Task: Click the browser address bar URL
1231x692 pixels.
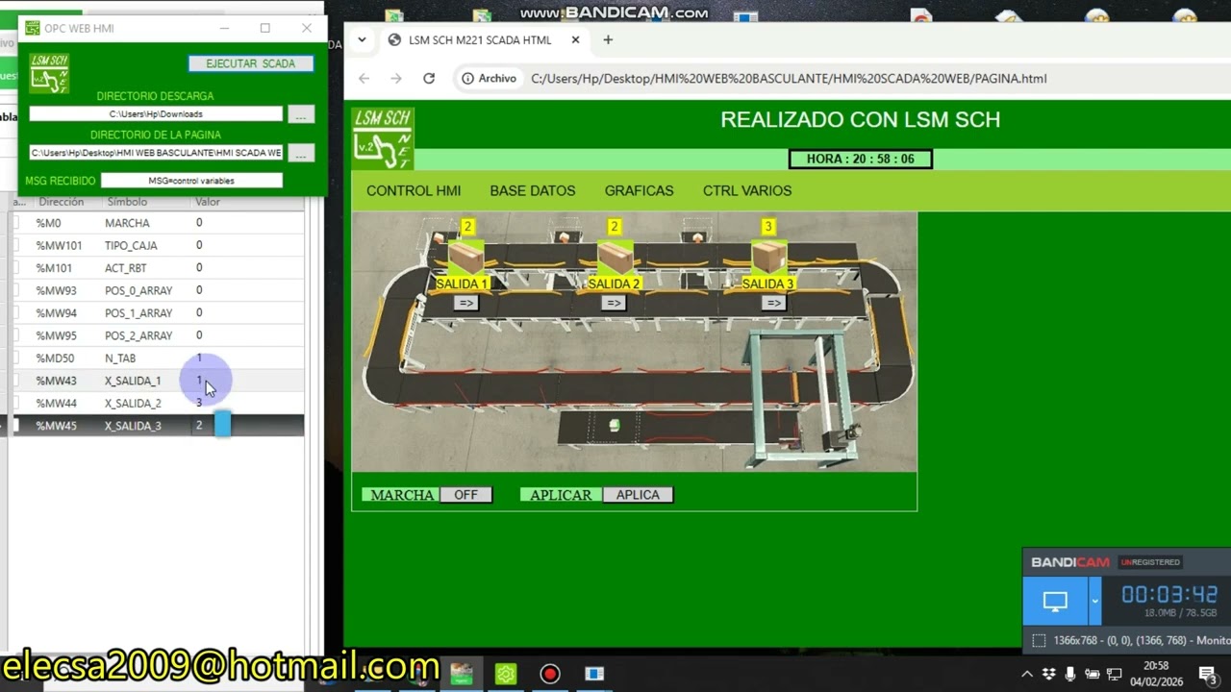Action: (x=789, y=78)
